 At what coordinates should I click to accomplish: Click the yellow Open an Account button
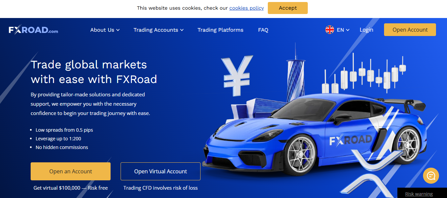[71, 171]
